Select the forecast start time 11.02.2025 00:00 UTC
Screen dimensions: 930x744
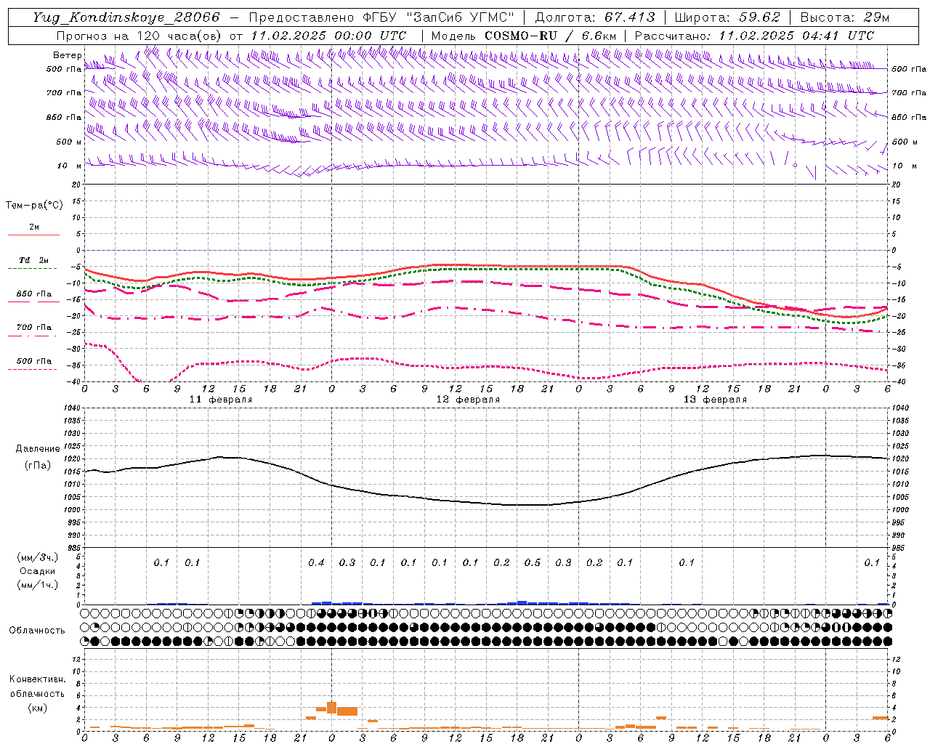(x=328, y=36)
